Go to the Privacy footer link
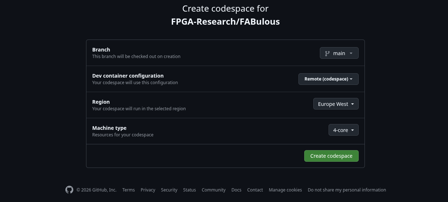448x202 pixels. pos(148,190)
